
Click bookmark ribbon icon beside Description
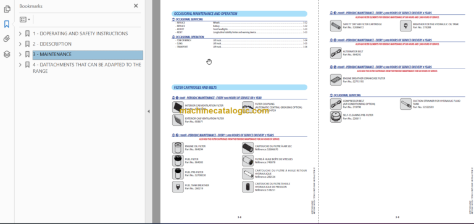[x=27, y=44]
